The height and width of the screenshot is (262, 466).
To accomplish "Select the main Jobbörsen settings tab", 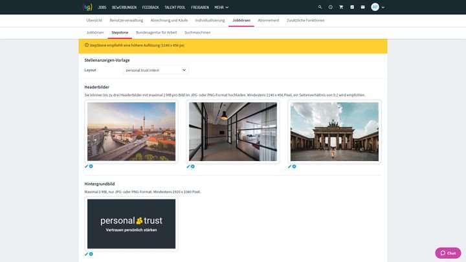I will tap(241, 21).
